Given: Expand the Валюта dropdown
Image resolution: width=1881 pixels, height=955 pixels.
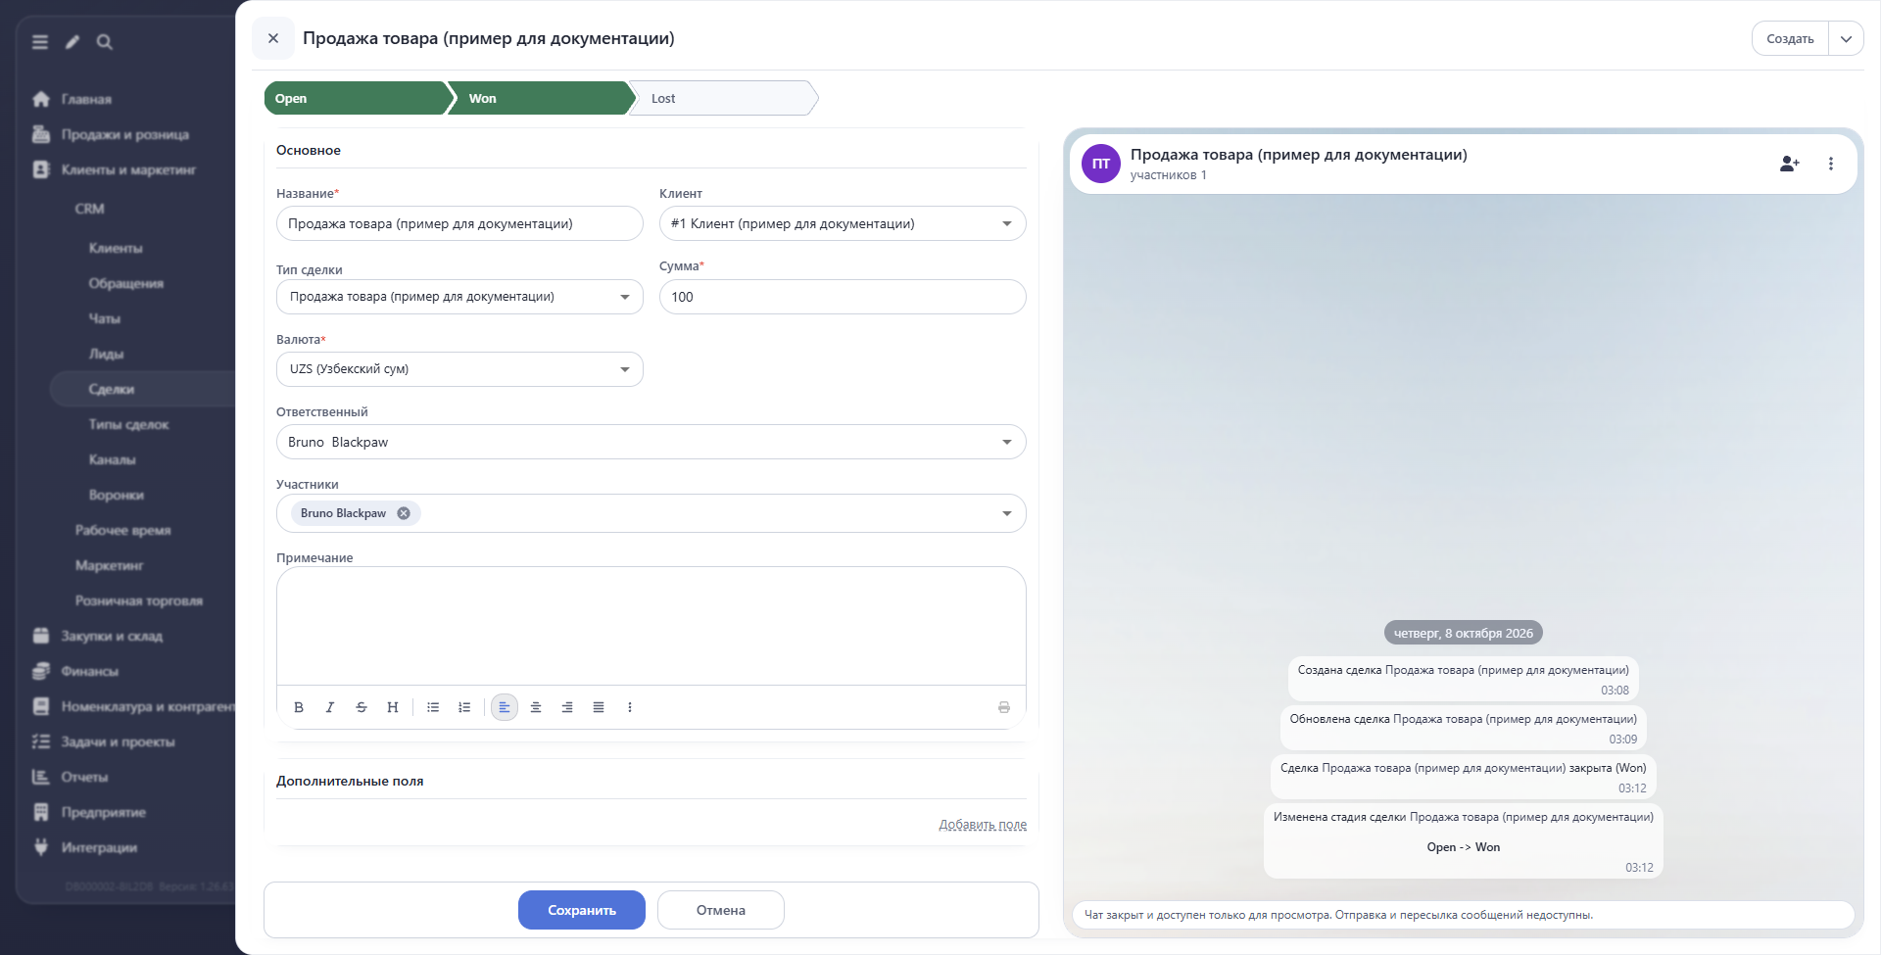Looking at the screenshot, I should point(625,369).
